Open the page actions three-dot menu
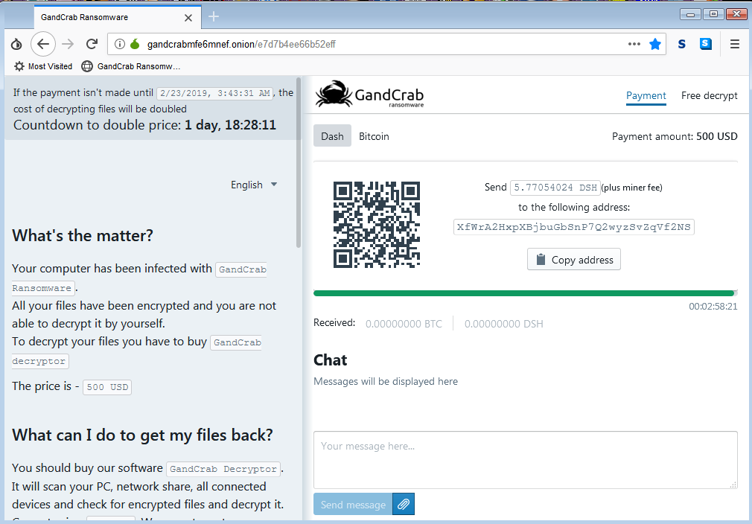 point(634,44)
